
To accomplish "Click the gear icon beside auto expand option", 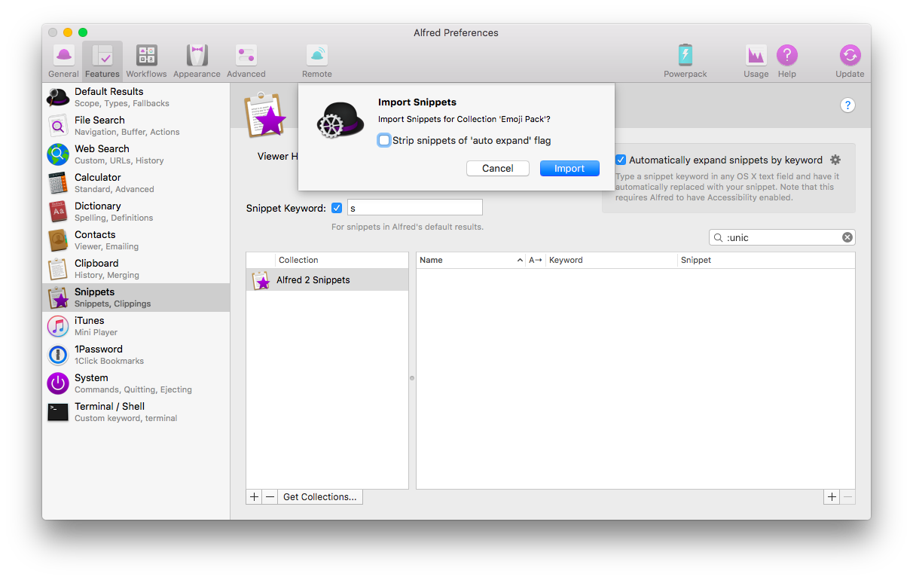I will click(x=835, y=160).
